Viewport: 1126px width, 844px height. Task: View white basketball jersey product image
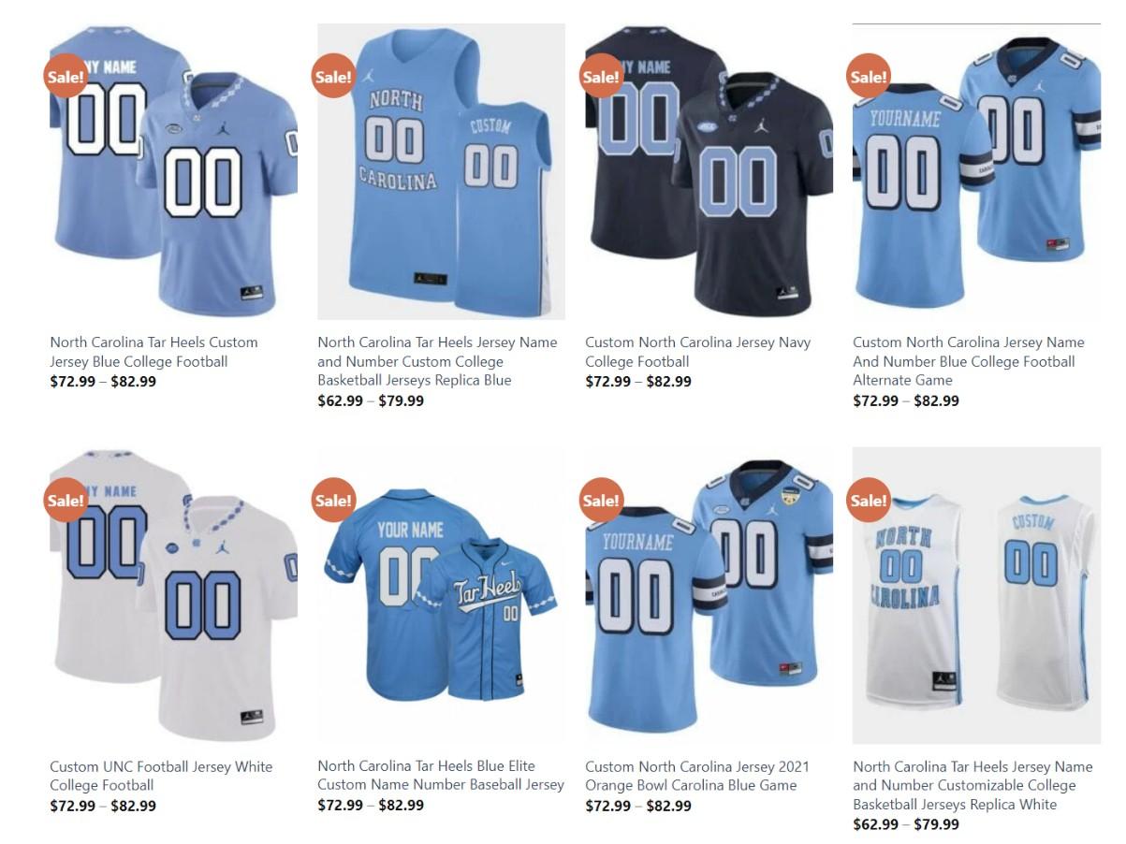976,596
